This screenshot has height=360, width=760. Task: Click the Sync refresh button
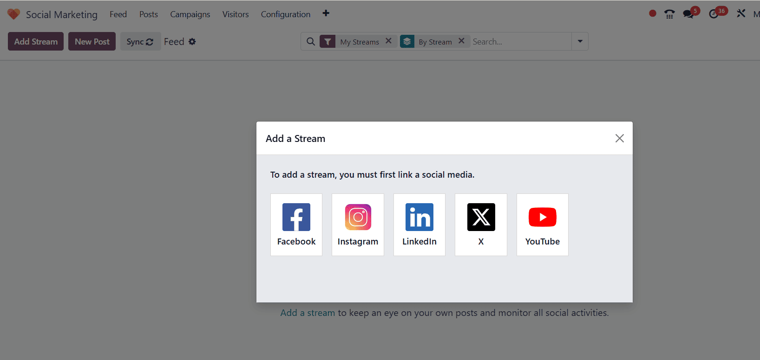coord(140,41)
